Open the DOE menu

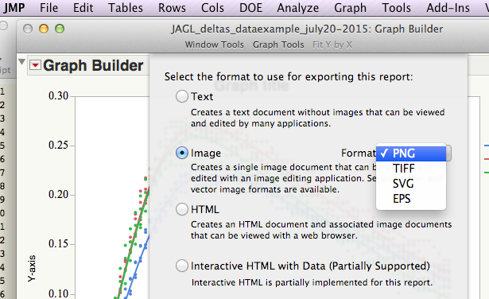250,8
